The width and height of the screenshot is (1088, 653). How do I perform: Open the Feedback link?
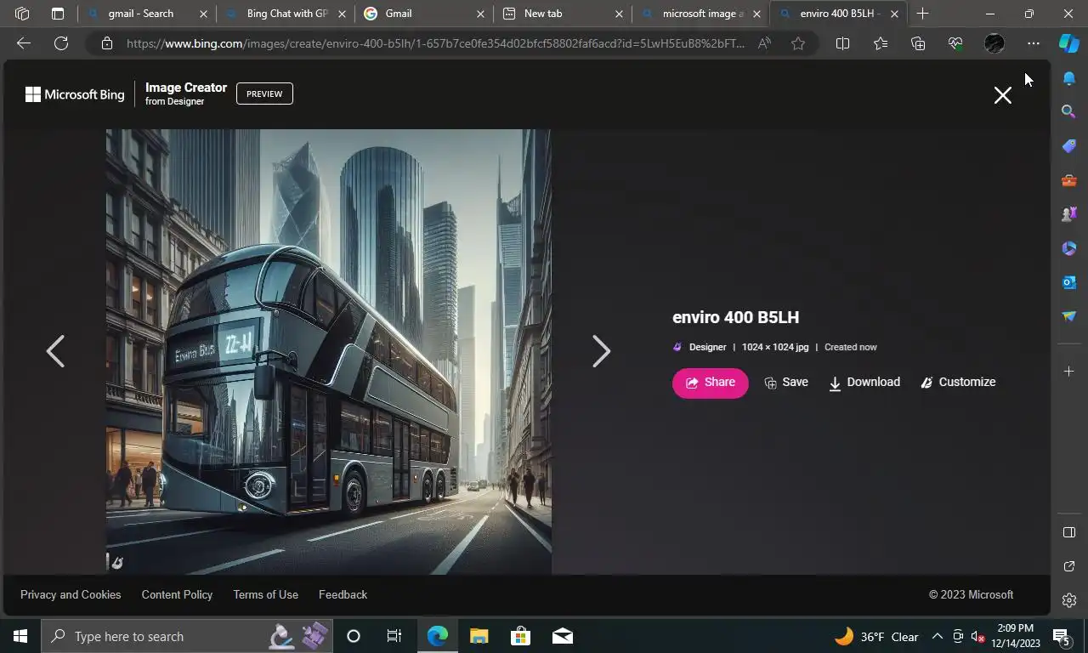pos(343,594)
